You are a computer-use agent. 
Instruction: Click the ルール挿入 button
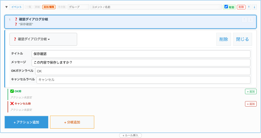point(130,135)
